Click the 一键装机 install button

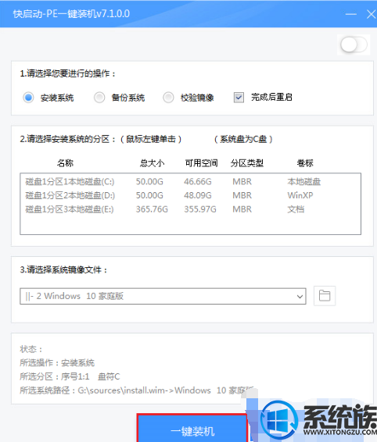click(192, 429)
